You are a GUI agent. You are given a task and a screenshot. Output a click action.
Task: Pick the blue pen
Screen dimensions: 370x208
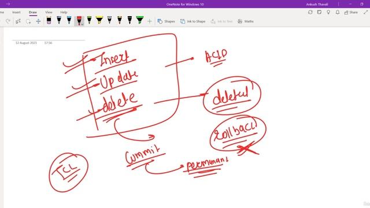(x=69, y=21)
